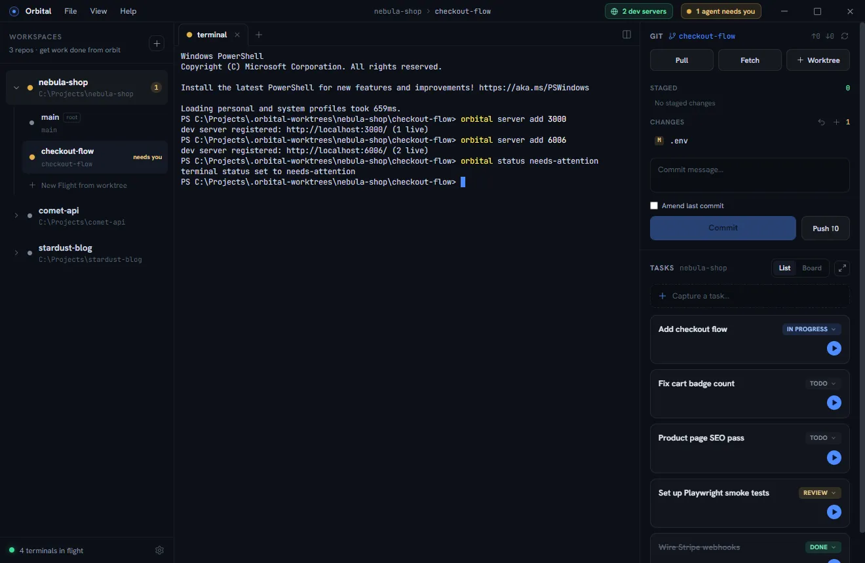Refresh the git status
The image size is (865, 563).
(845, 36)
